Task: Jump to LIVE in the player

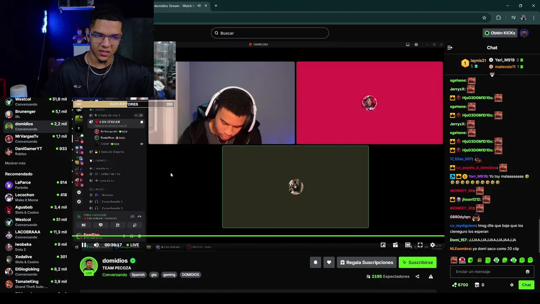Action: [132, 245]
